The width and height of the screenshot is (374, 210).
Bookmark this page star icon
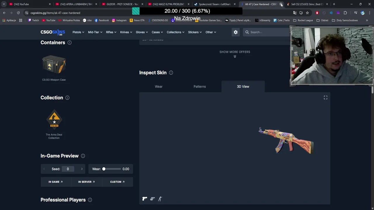[307, 13]
